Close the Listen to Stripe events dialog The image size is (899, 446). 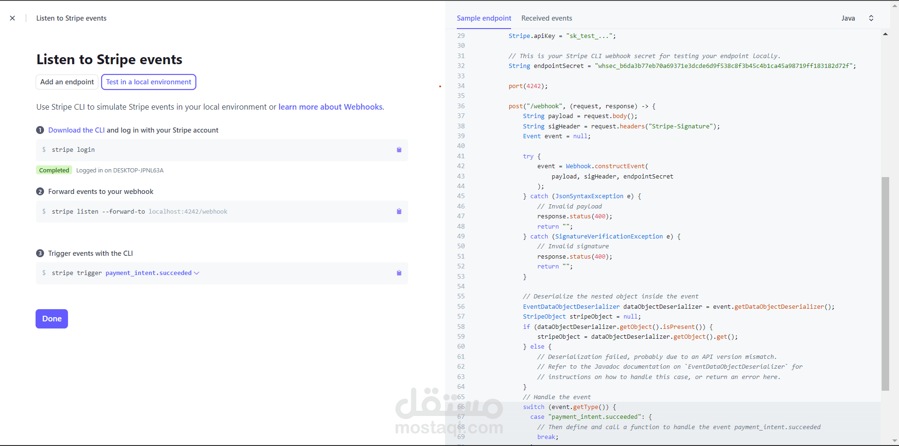click(13, 18)
